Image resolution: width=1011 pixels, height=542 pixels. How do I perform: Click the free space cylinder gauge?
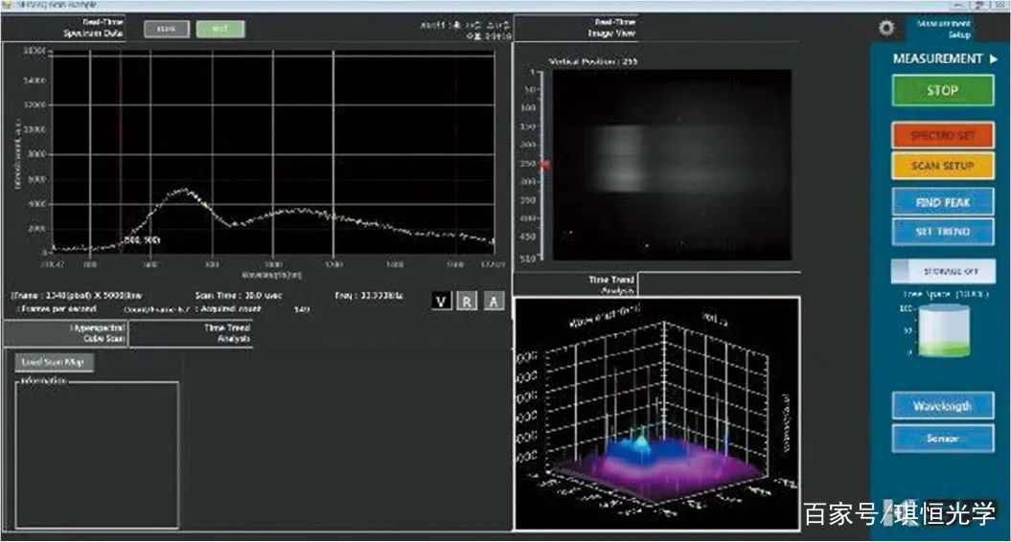(x=943, y=332)
